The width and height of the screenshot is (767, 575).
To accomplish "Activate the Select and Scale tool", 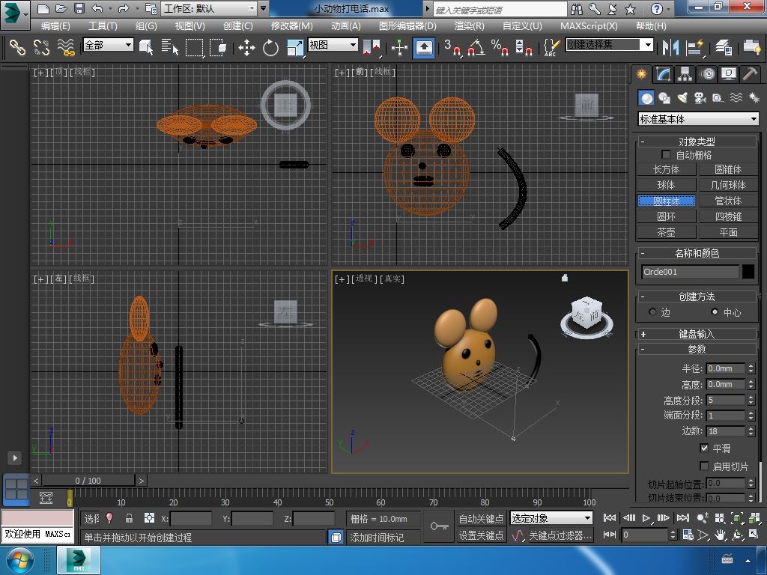I will coord(294,47).
